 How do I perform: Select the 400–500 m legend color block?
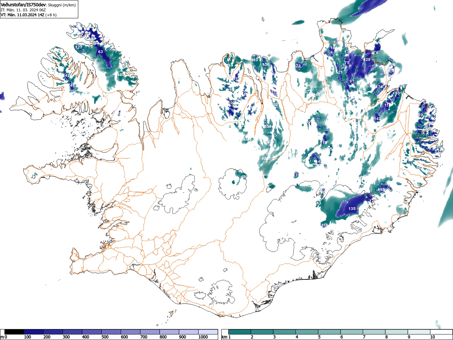pyautogui.click(x=92, y=332)
